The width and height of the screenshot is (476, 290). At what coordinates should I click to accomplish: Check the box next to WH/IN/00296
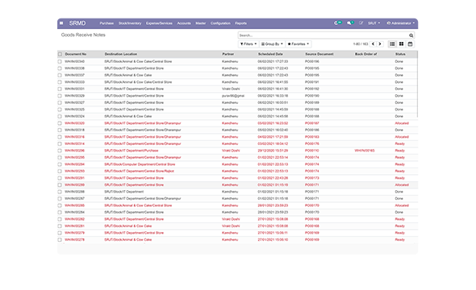coord(60,151)
